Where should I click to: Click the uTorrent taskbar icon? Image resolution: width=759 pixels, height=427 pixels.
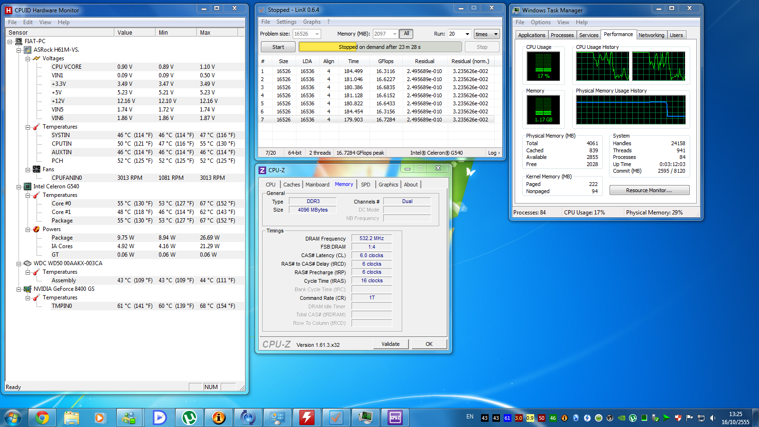[189, 418]
